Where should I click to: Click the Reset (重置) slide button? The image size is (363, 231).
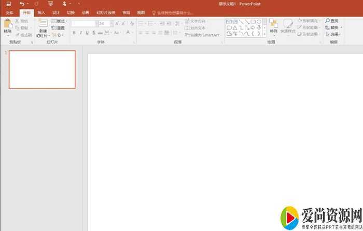[60, 28]
